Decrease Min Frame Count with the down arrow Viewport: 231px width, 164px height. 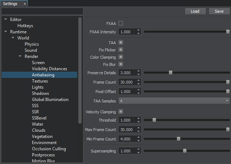coord(139,141)
